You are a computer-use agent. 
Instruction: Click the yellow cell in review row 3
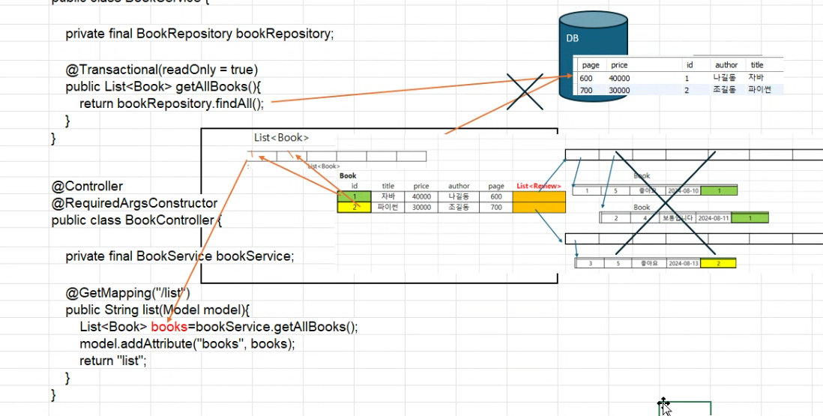point(718,263)
